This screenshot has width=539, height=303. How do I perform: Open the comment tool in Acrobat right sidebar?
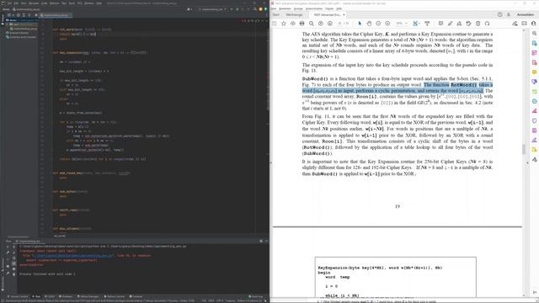point(534,72)
